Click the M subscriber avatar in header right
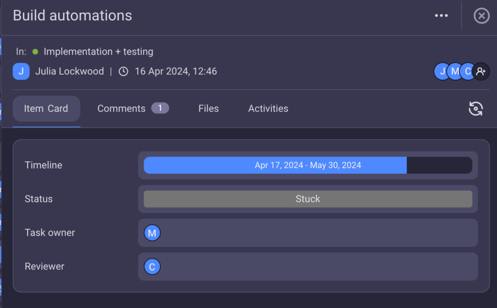Image resolution: width=497 pixels, height=308 pixels. 454,72
